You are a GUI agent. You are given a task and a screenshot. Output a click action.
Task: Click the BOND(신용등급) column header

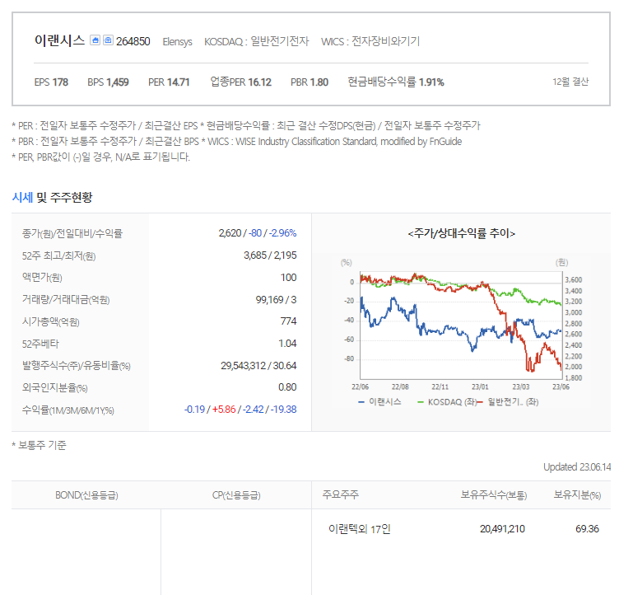click(x=86, y=495)
